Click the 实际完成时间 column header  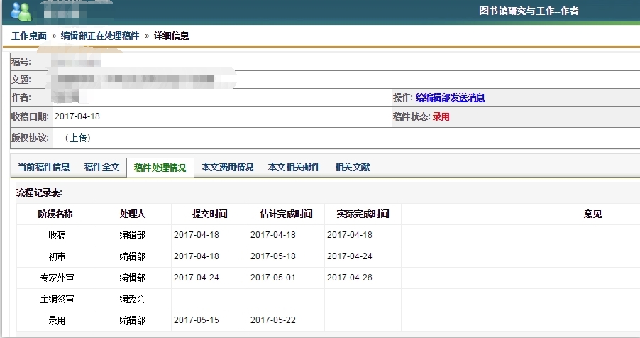[x=363, y=214]
